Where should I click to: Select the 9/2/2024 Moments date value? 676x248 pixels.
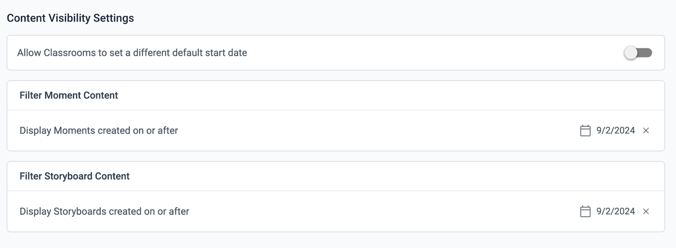[x=616, y=131]
